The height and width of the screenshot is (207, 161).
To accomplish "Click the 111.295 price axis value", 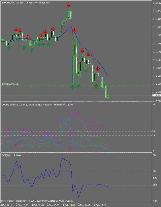I will coord(157,35).
